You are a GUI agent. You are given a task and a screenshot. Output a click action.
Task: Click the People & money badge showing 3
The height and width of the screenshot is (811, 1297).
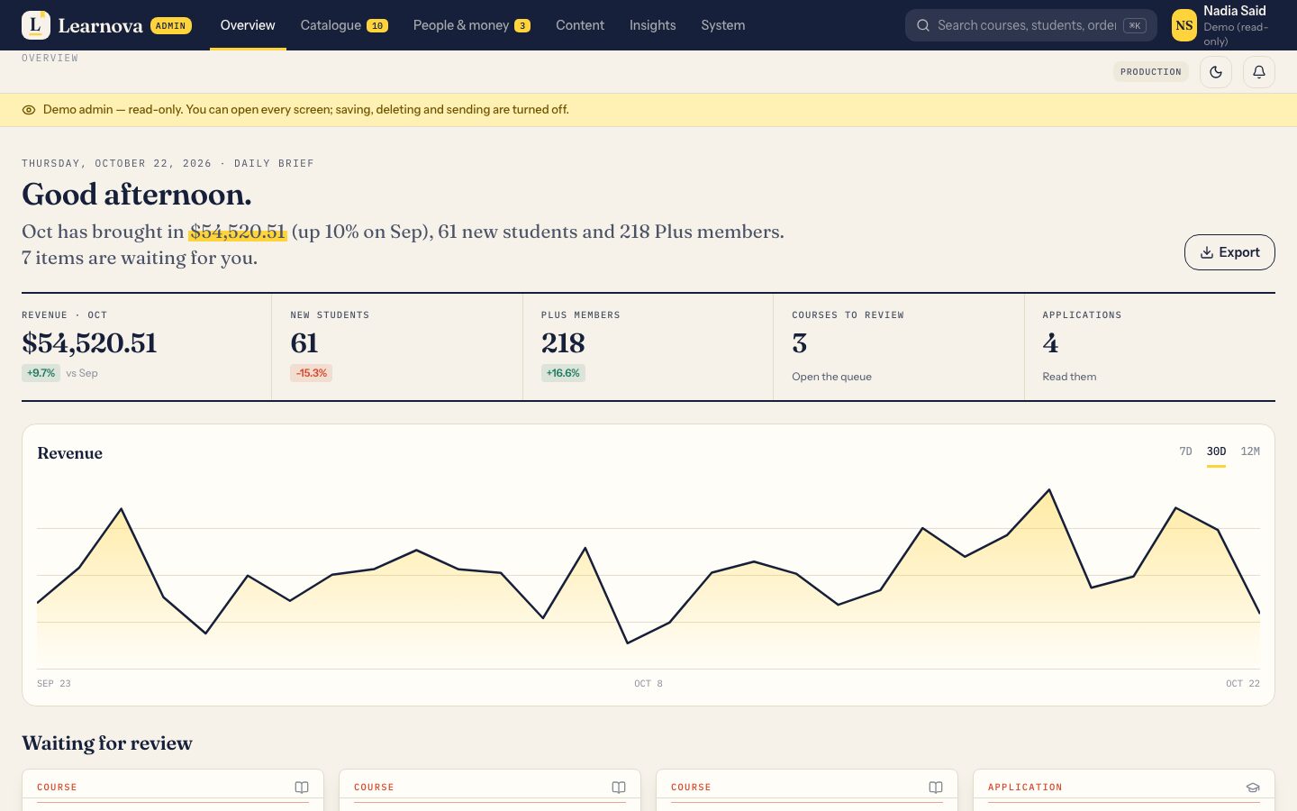coord(522,26)
